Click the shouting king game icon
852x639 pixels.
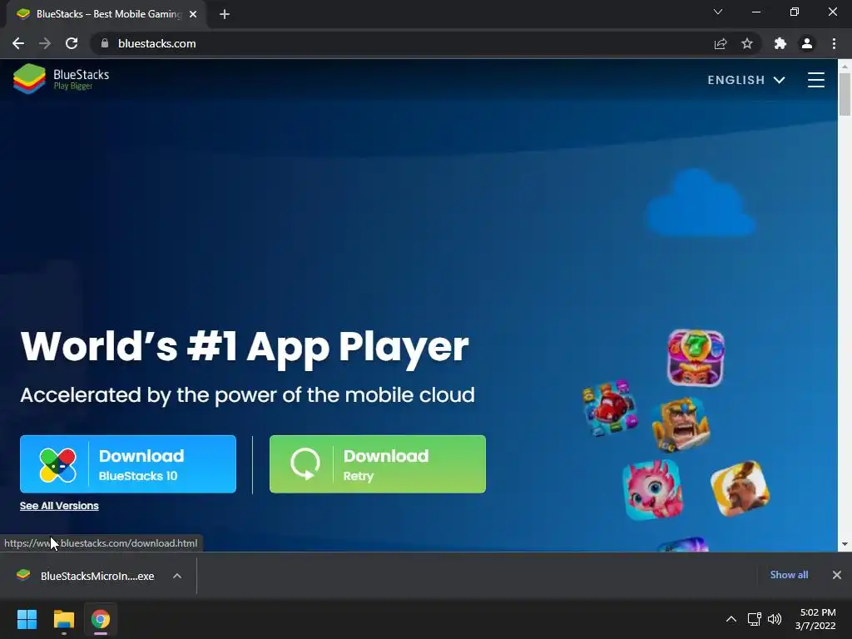coord(681,424)
